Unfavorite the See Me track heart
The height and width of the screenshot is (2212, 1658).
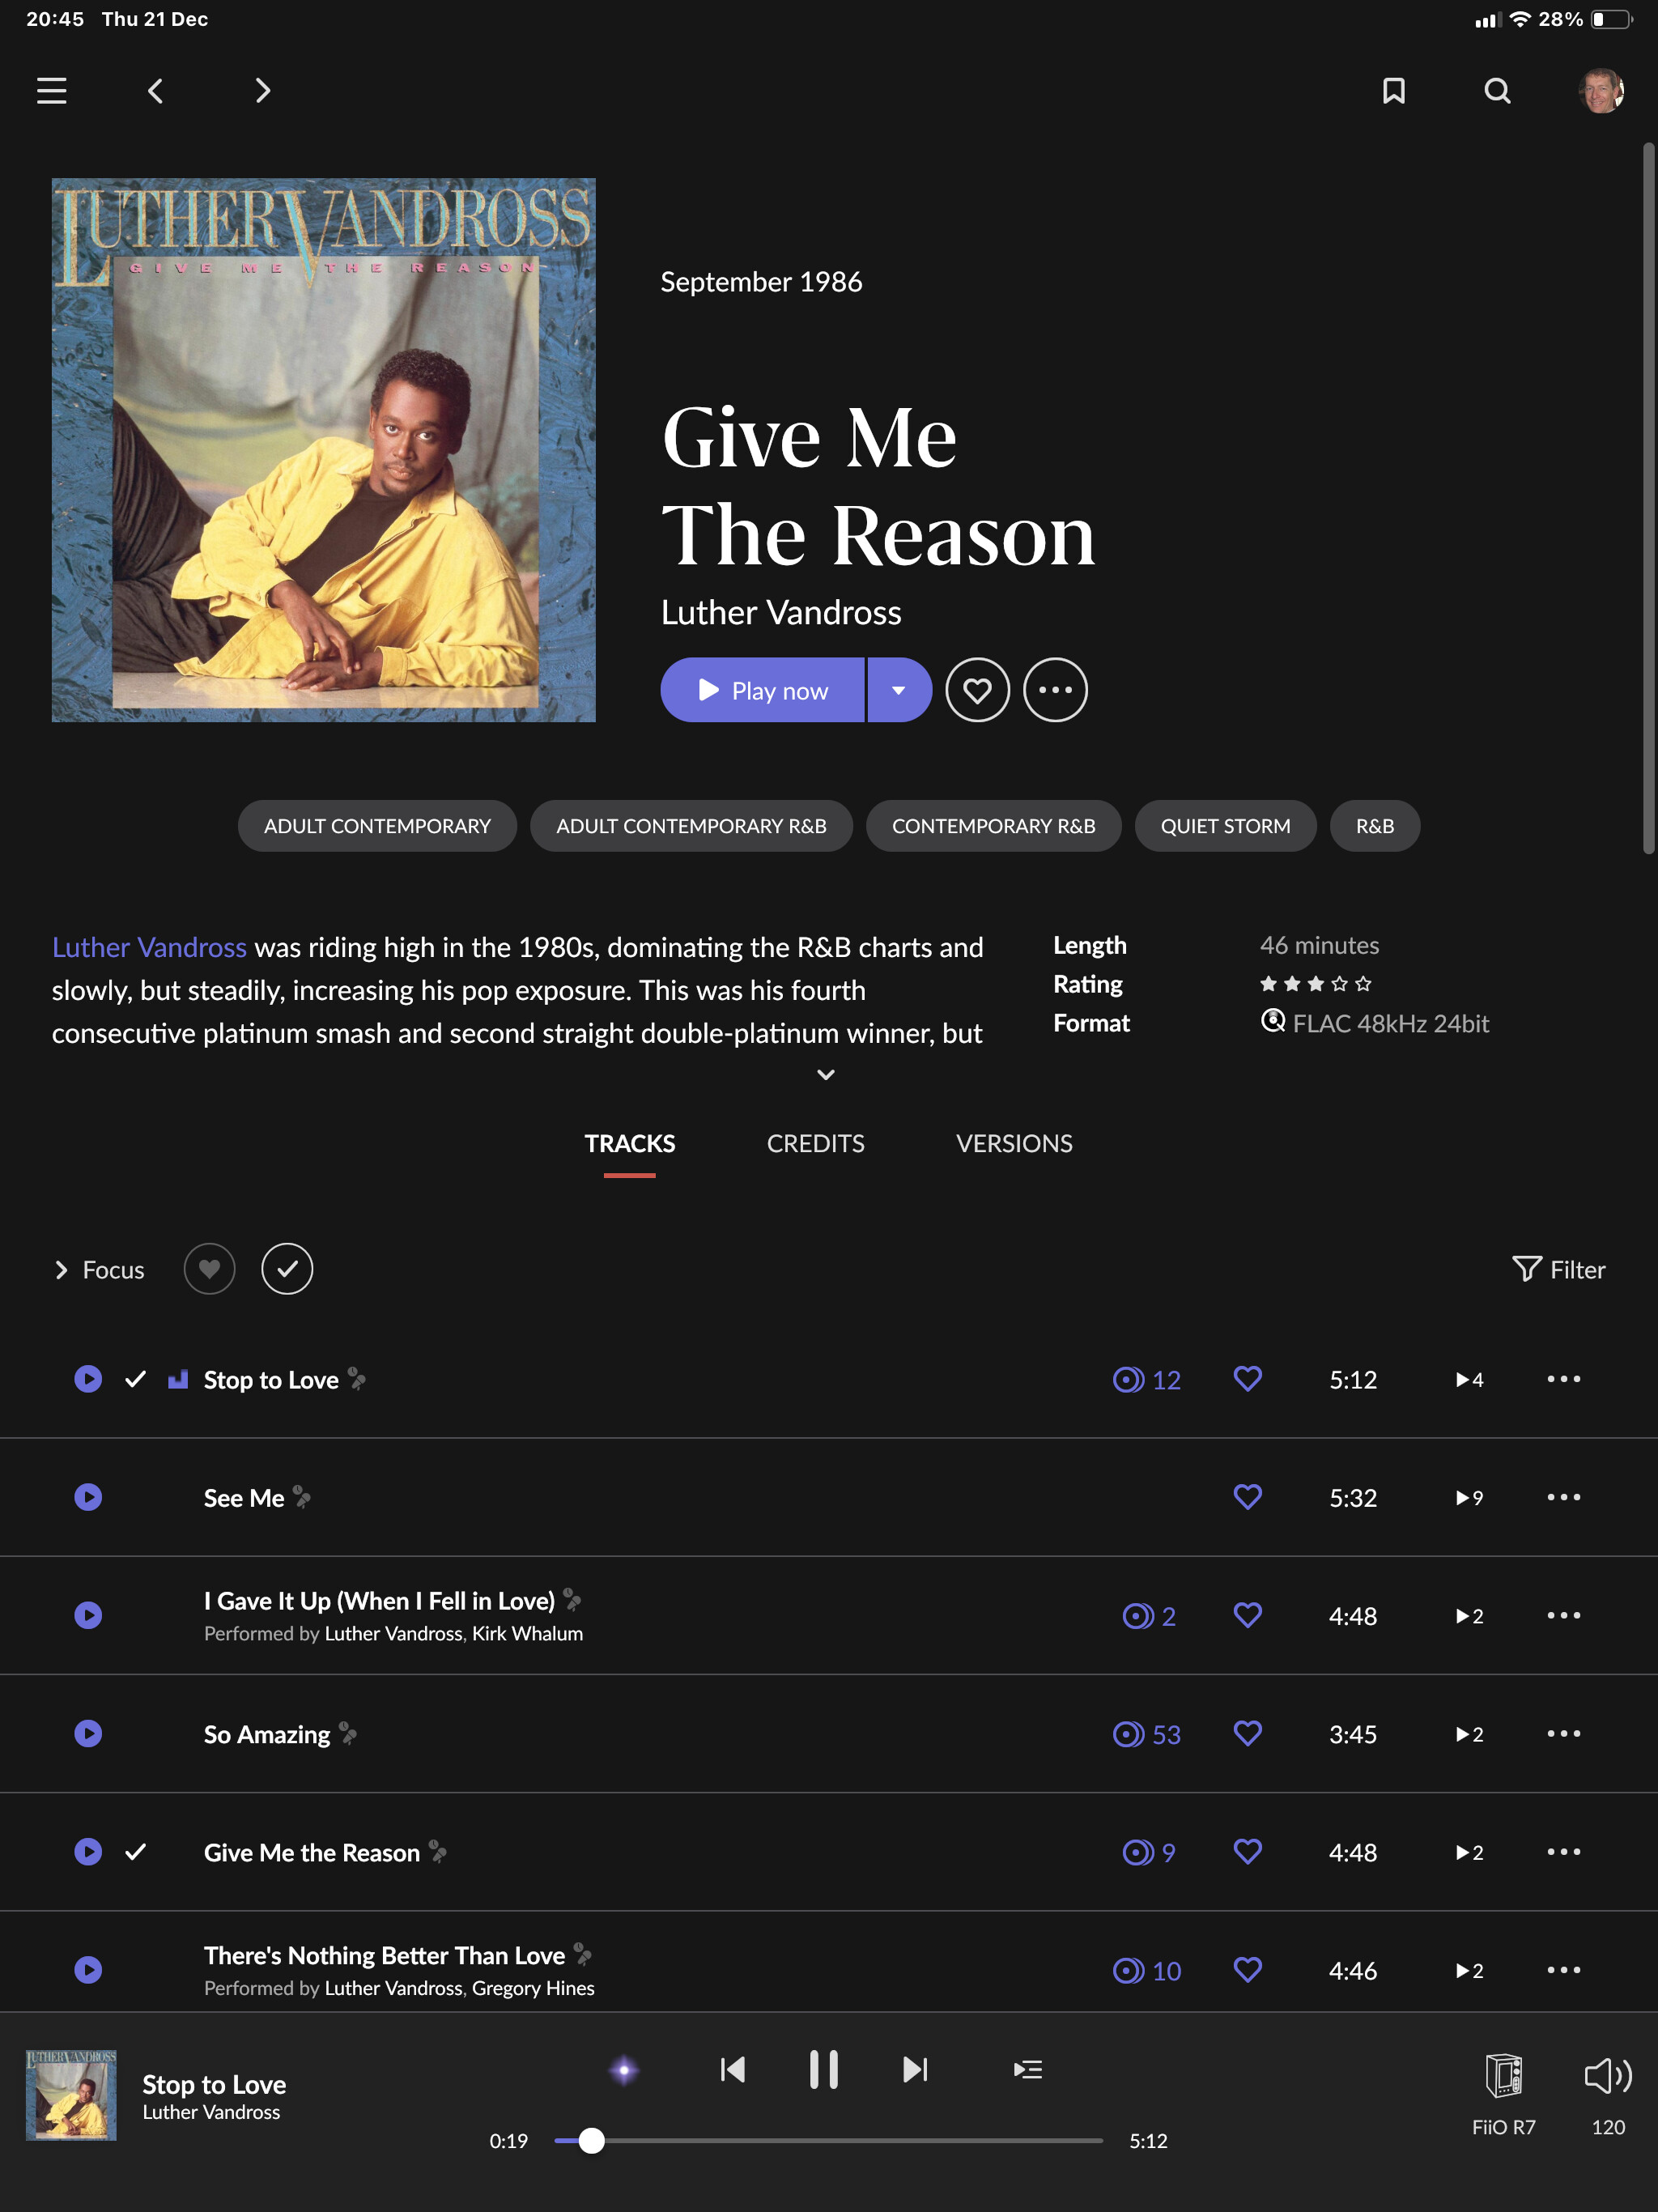1247,1497
